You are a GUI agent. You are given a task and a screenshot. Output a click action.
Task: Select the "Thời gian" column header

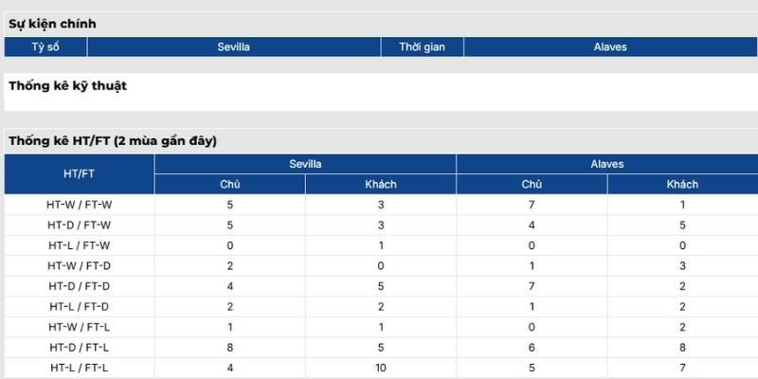(x=423, y=46)
